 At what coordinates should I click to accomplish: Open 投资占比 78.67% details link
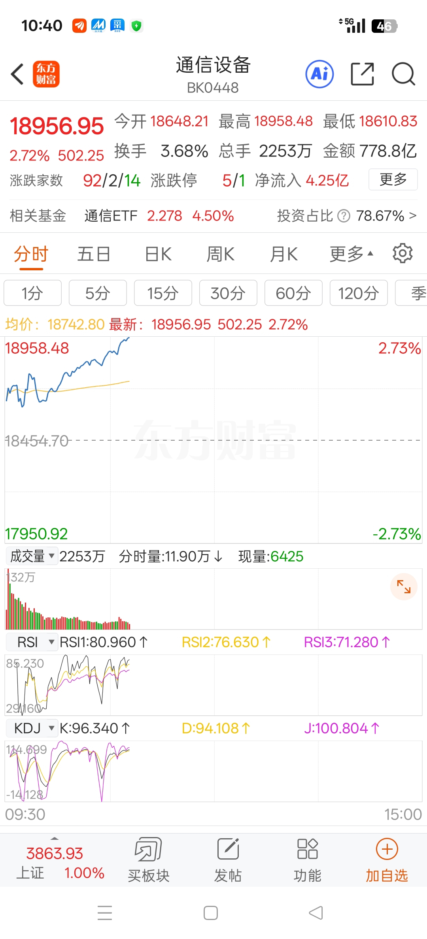(347, 216)
